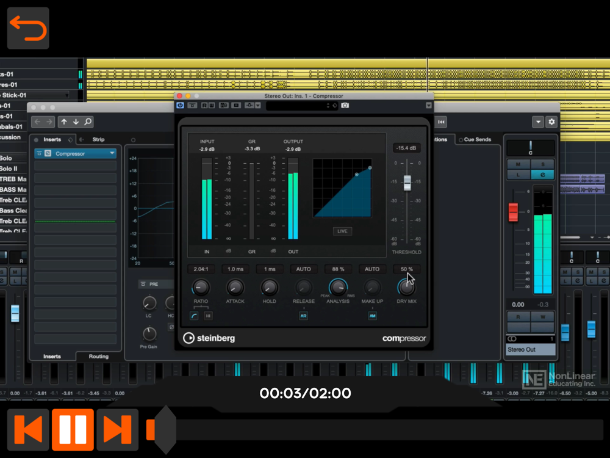This screenshot has width=610, height=458.
Task: Click the LIVE button under the curve display
Action: [x=342, y=231]
